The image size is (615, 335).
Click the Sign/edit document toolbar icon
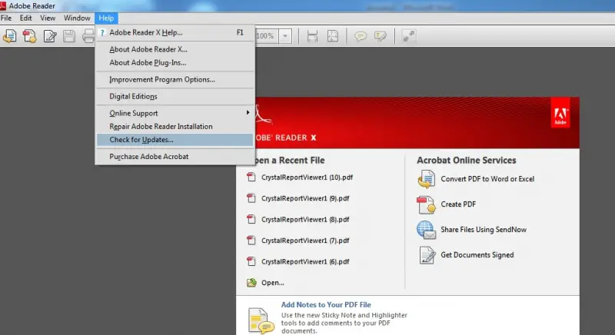(x=50, y=36)
